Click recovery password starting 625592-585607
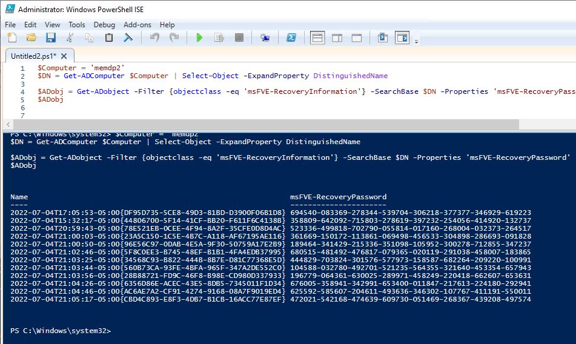Viewport: 576px width, 344px height. point(411,291)
